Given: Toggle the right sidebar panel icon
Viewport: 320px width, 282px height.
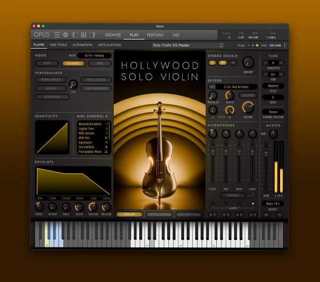Looking at the screenshot, I should coord(92,35).
